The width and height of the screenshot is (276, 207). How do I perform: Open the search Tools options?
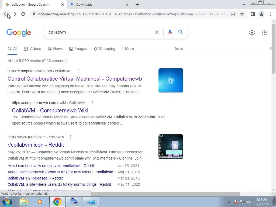[x=178, y=49]
